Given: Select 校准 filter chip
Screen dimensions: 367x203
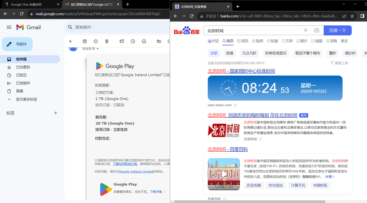Looking at the screenshot, I should tap(230, 53).
